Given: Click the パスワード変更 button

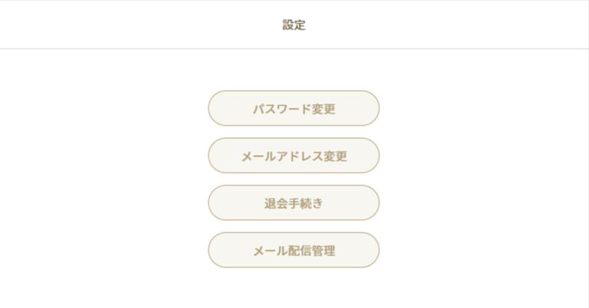Looking at the screenshot, I should [x=294, y=109].
